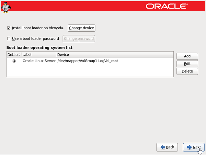Enable Use a boot loader password
This screenshot has height=155, width=206.
[9, 39]
